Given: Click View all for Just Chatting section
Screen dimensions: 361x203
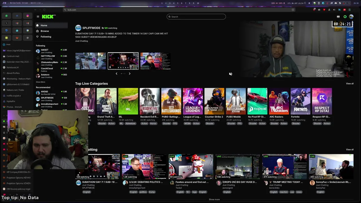Looking at the screenshot, I should 350,149.
